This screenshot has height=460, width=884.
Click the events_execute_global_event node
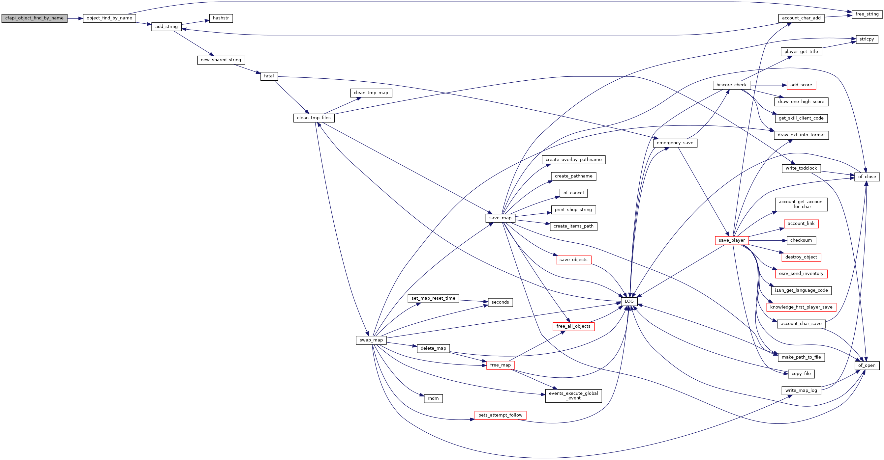573,395
